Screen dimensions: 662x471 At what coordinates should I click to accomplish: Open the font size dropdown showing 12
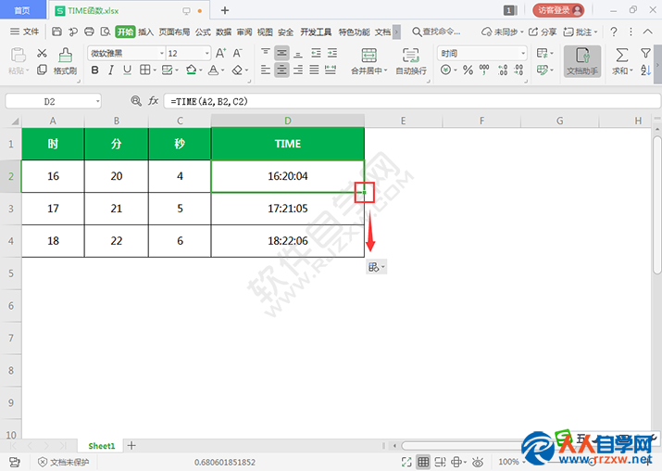pos(206,53)
